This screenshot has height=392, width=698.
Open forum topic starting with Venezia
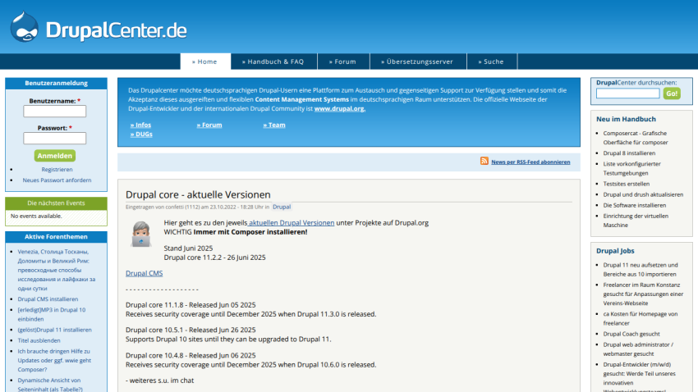(57, 270)
